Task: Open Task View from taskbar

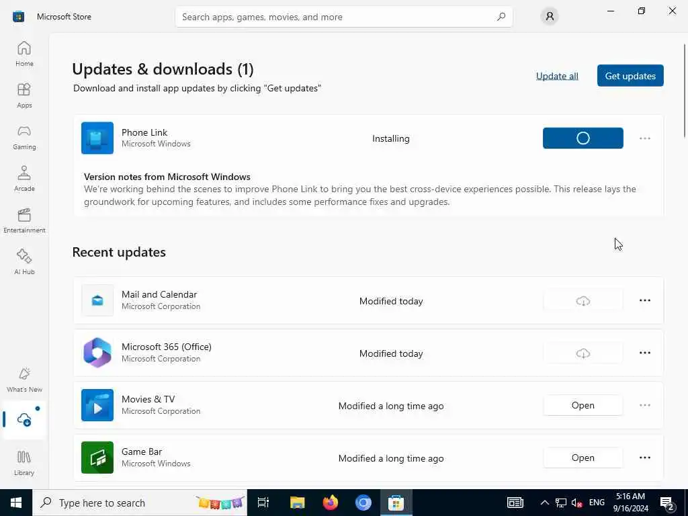Action: 263,503
